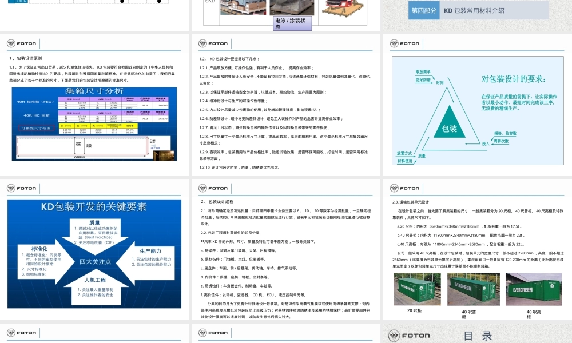Click the 标准化 arrow block
Screen dimensions: 572x343
[45, 261]
